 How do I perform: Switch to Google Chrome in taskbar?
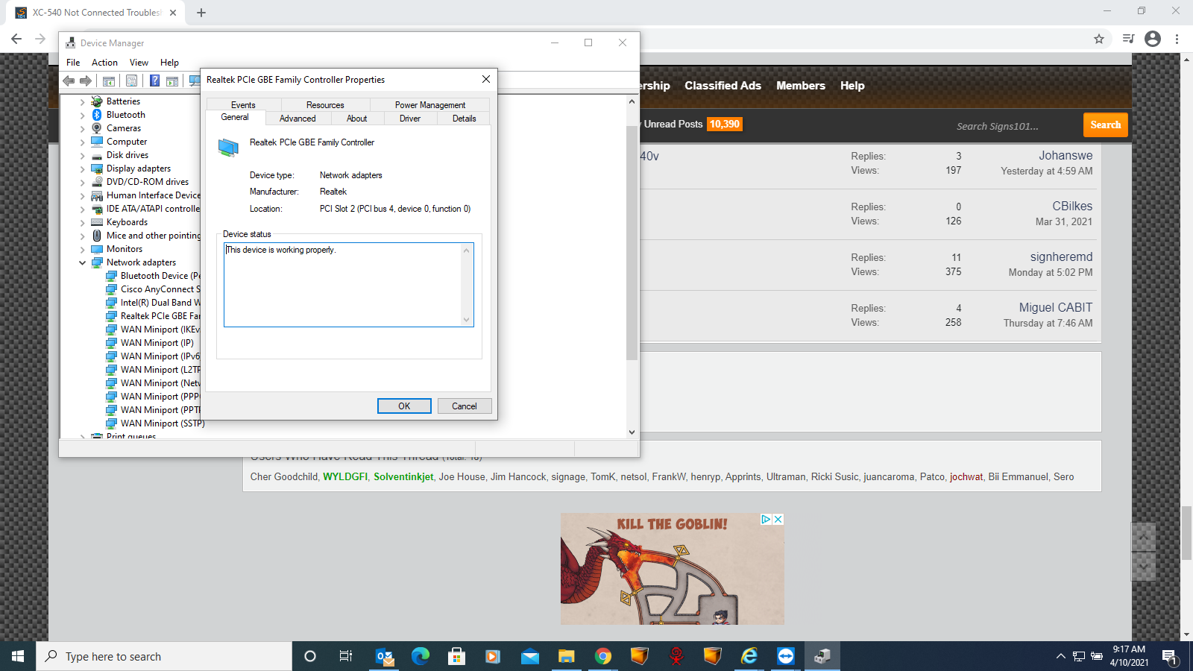(x=603, y=656)
